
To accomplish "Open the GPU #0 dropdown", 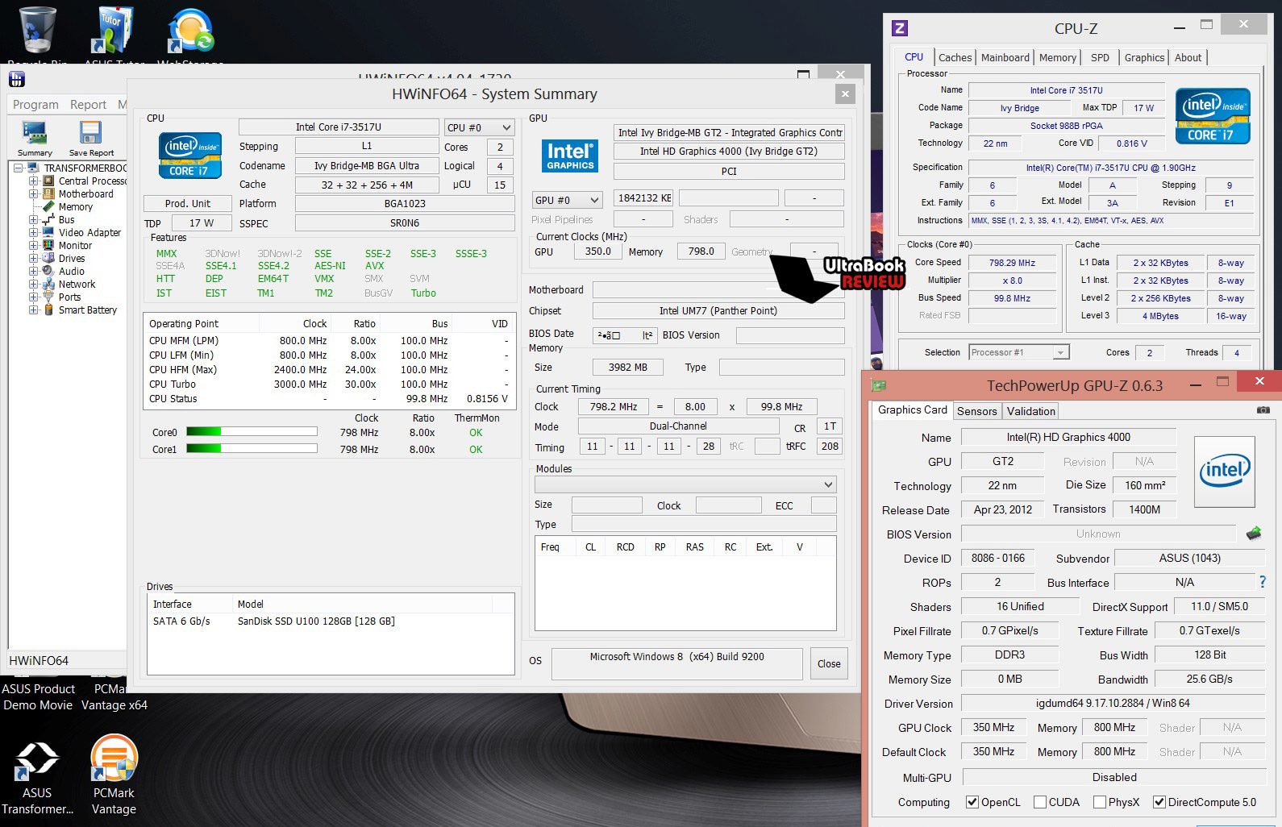I will click(567, 200).
